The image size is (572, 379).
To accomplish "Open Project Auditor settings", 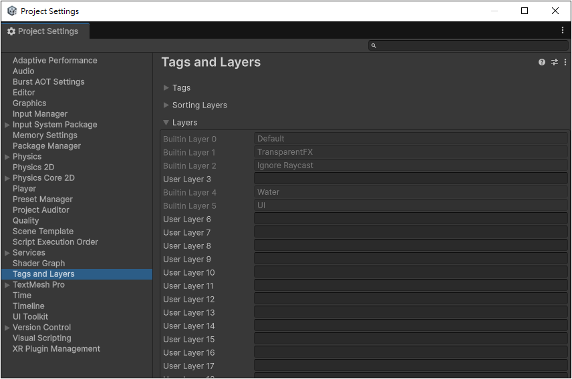I will tap(41, 210).
